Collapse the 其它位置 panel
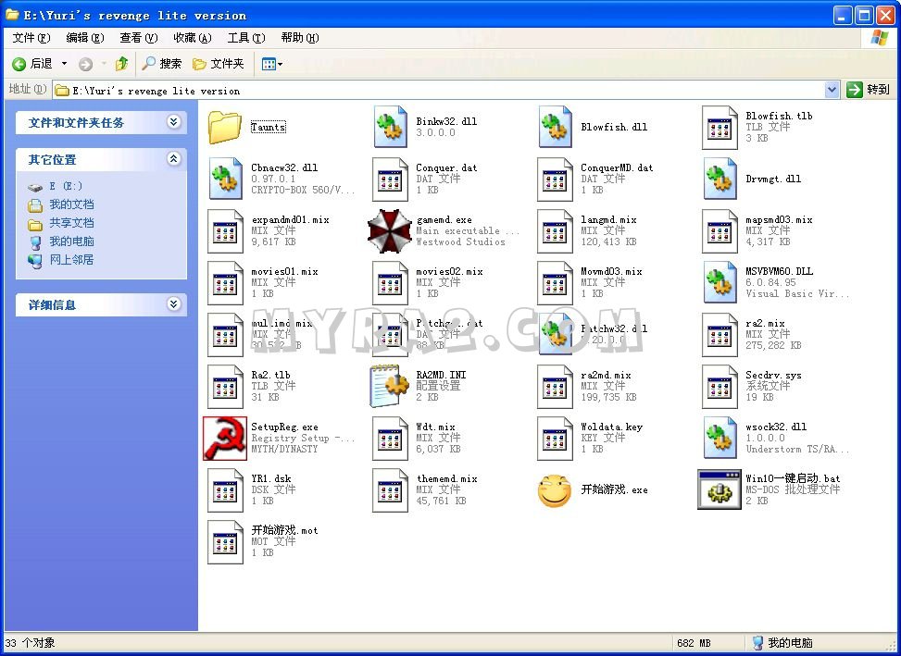The image size is (901, 656). click(173, 159)
